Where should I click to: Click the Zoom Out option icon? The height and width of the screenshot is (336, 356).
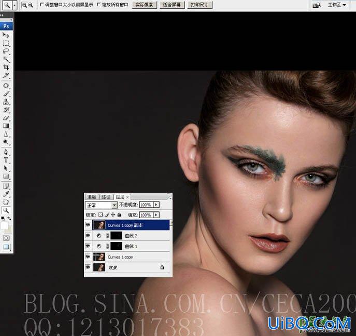tap(31, 5)
